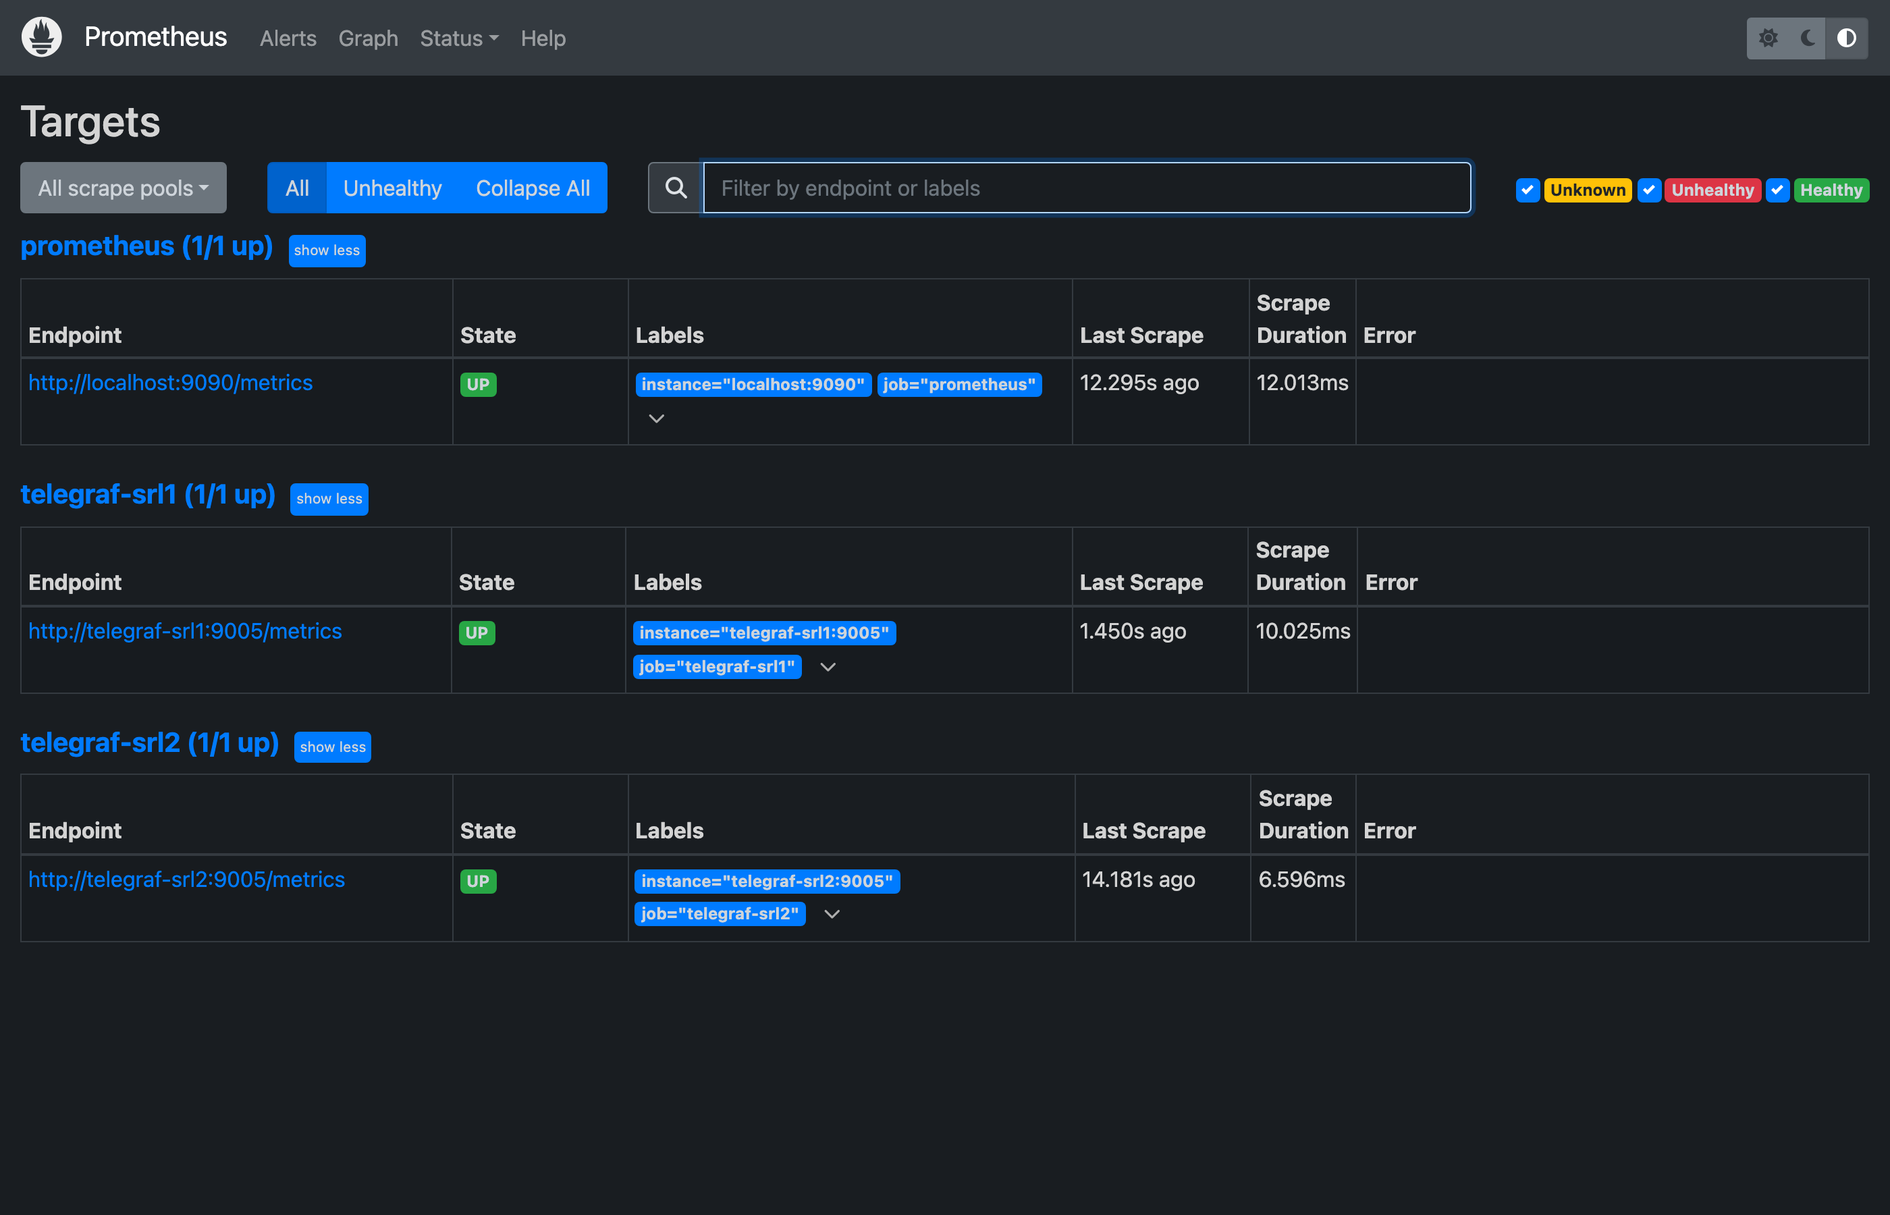Click the UP state badge for telegraf-srl1

point(477,632)
